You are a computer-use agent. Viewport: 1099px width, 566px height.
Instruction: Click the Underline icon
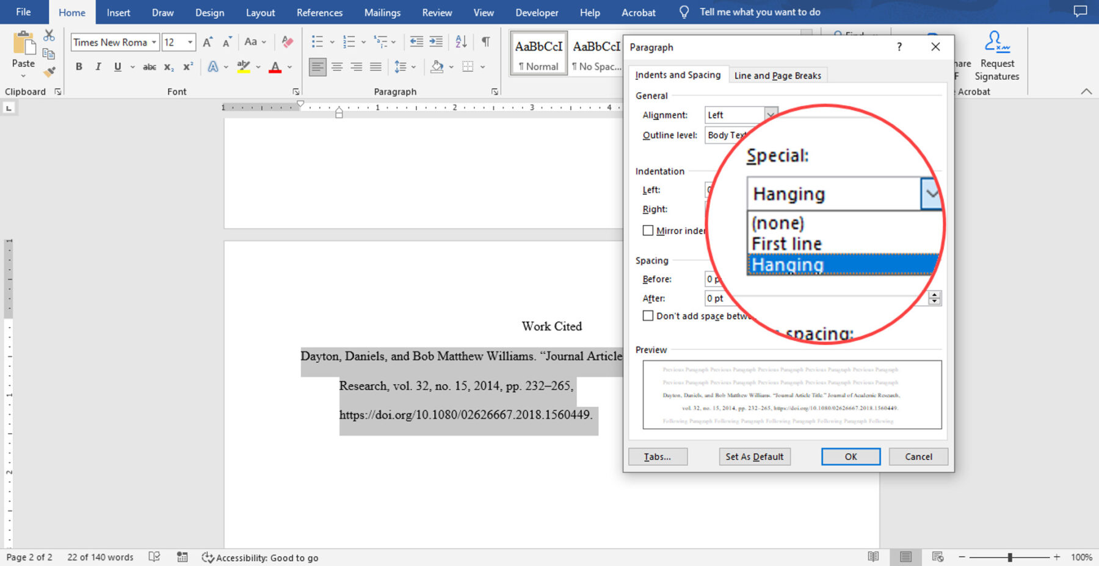pos(117,67)
